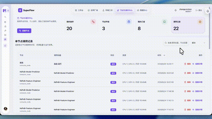Open the 调用记录 card showing 22

tap(188, 25)
